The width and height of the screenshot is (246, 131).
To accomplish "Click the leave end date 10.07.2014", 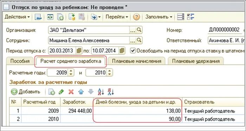I will pos(105,51).
